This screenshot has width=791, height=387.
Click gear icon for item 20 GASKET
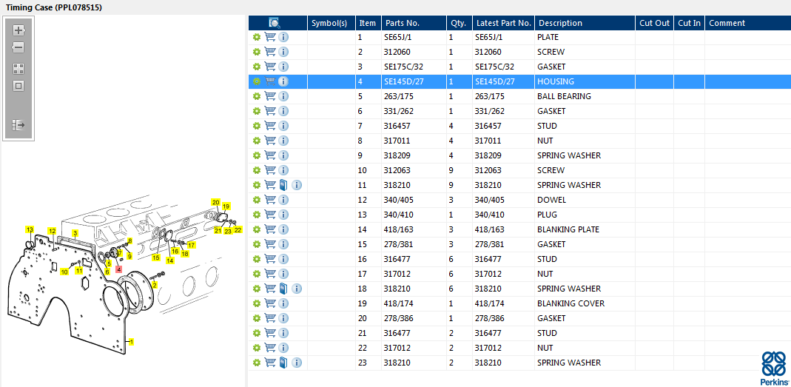tap(256, 318)
